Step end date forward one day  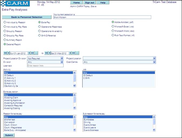70,53
